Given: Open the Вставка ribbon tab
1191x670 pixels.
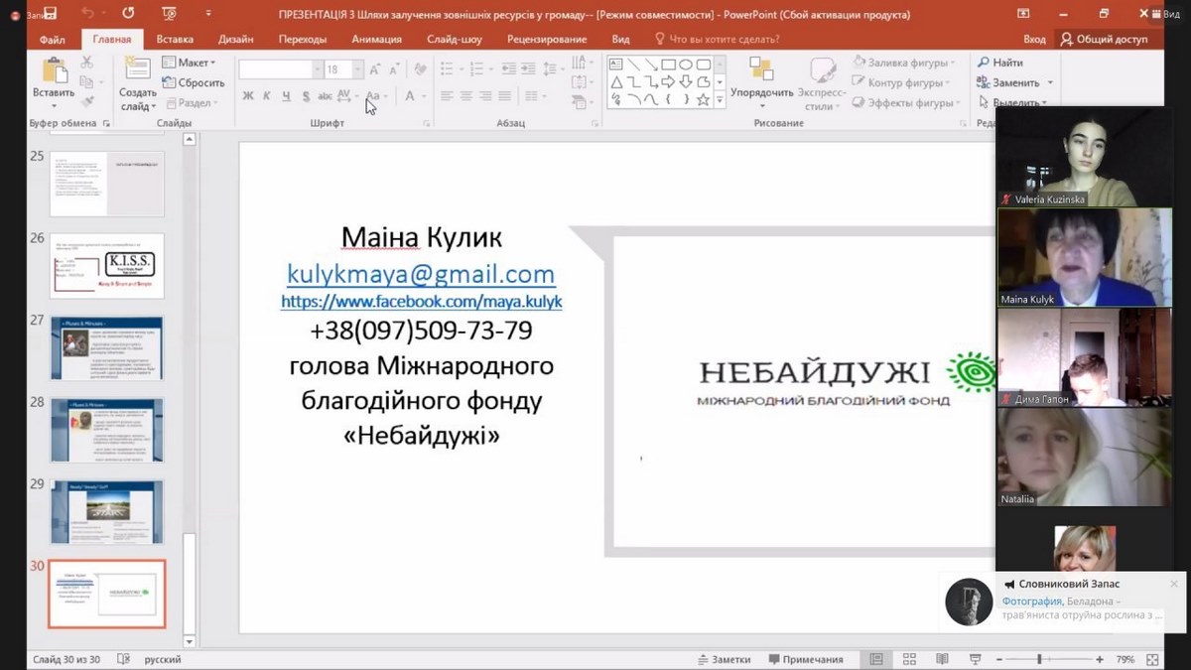Looking at the screenshot, I should click(175, 39).
